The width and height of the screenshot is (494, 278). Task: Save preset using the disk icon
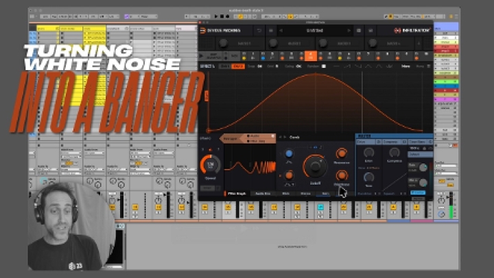coord(359,31)
